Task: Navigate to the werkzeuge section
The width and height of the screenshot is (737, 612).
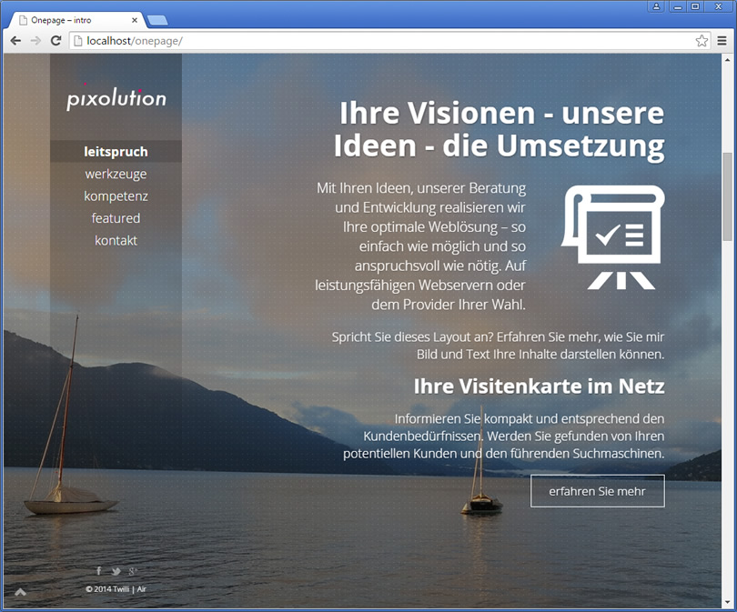Action: [x=116, y=174]
